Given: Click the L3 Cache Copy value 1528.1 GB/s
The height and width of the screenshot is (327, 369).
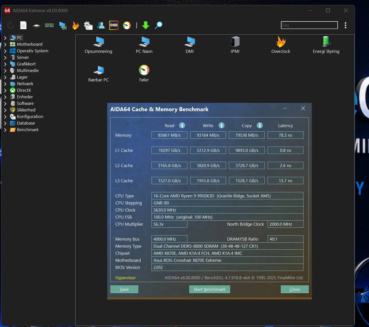Looking at the screenshot, I should [x=247, y=181].
